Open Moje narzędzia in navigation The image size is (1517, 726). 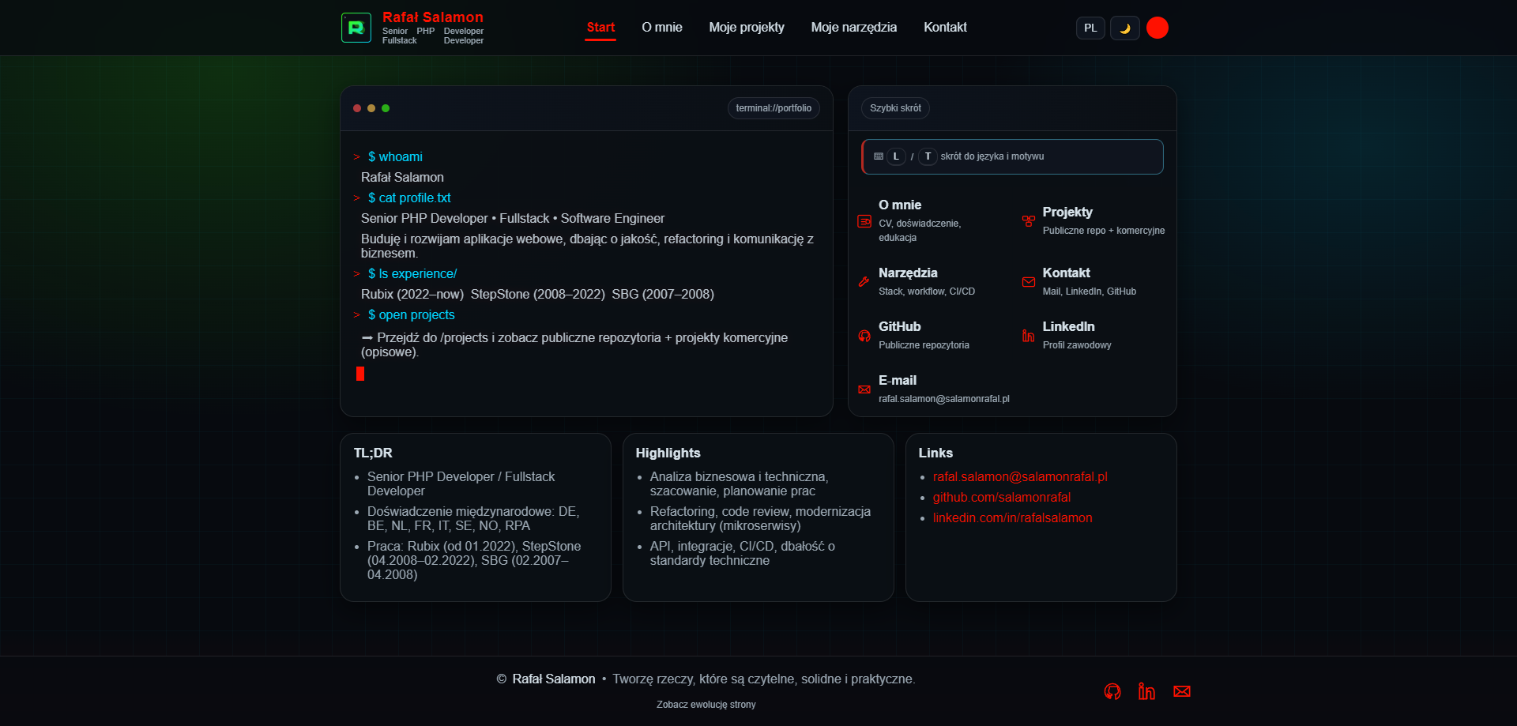tap(854, 28)
